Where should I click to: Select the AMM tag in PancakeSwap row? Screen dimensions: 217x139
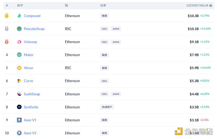pyautogui.click(x=116, y=29)
